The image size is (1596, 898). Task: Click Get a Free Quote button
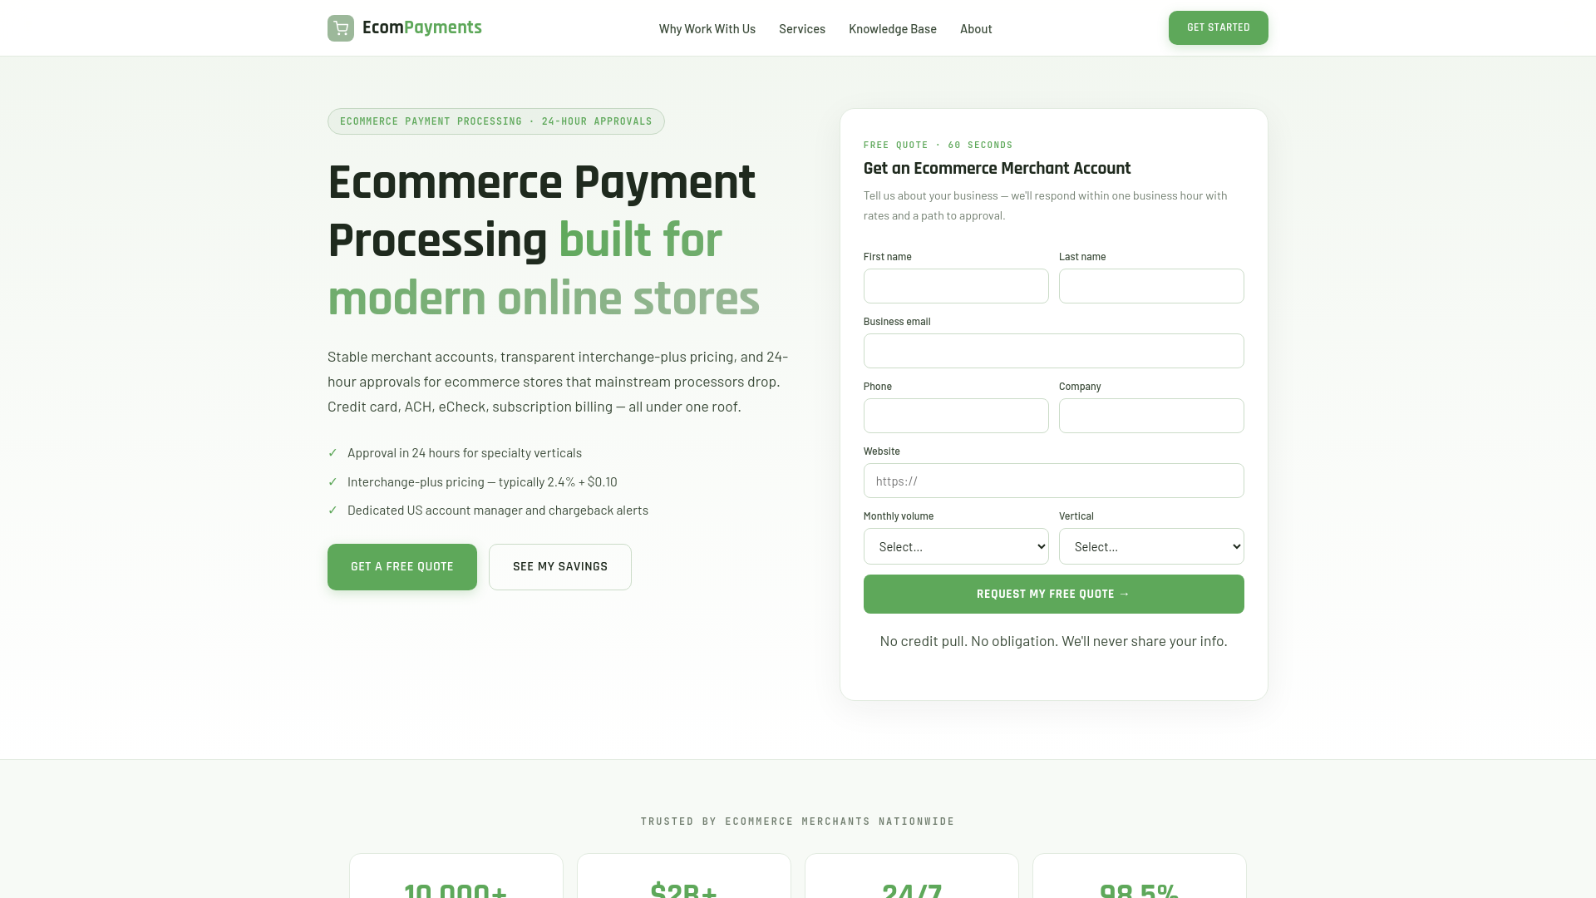402,567
